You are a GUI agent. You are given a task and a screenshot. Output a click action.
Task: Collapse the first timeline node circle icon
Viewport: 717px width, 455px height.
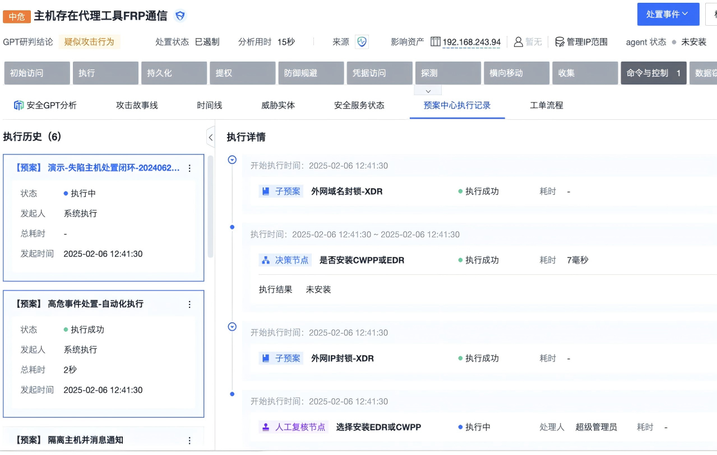click(232, 159)
